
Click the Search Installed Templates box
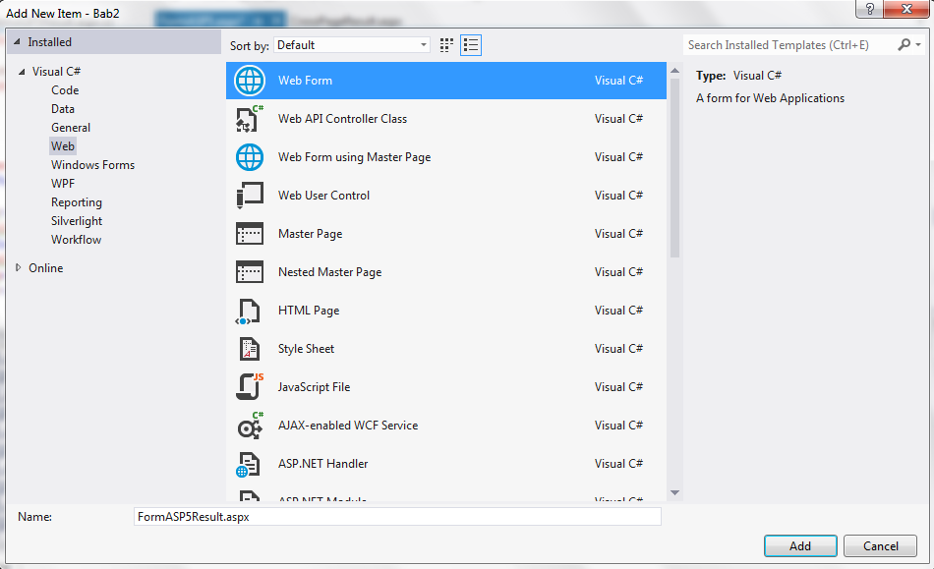[789, 45]
